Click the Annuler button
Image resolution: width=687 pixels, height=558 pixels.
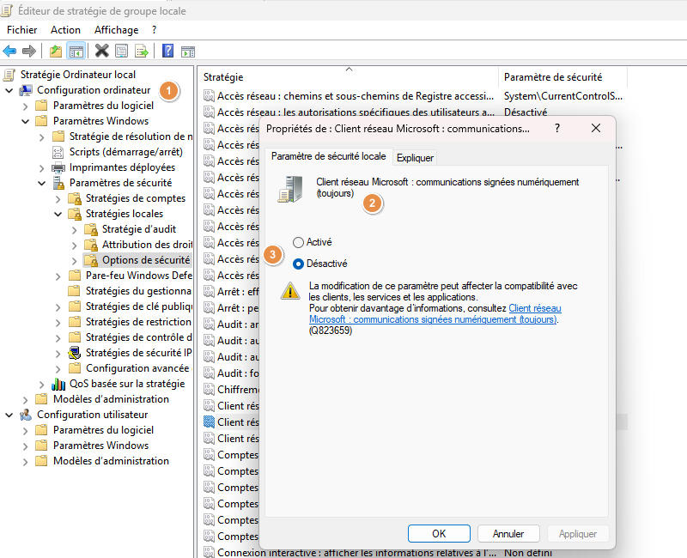point(508,533)
